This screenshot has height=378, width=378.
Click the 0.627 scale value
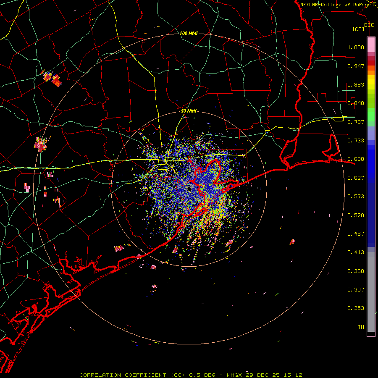point(356,178)
